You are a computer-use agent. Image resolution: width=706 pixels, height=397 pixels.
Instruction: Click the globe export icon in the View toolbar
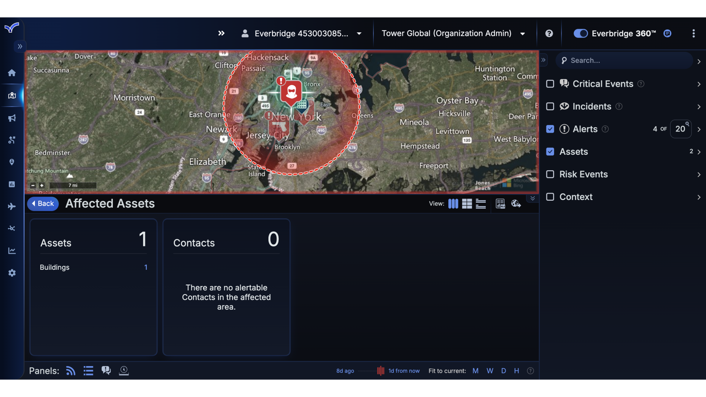pyautogui.click(x=516, y=203)
